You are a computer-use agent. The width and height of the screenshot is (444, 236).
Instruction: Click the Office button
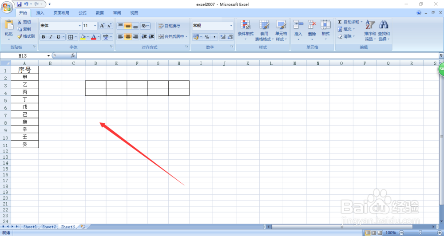tap(7, 7)
